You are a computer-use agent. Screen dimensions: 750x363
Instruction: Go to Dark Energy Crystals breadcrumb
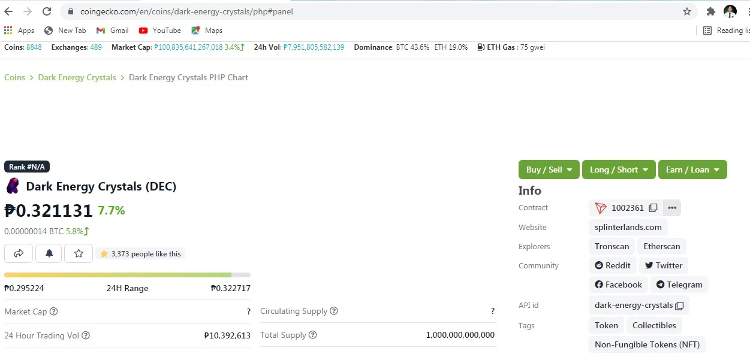[77, 77]
